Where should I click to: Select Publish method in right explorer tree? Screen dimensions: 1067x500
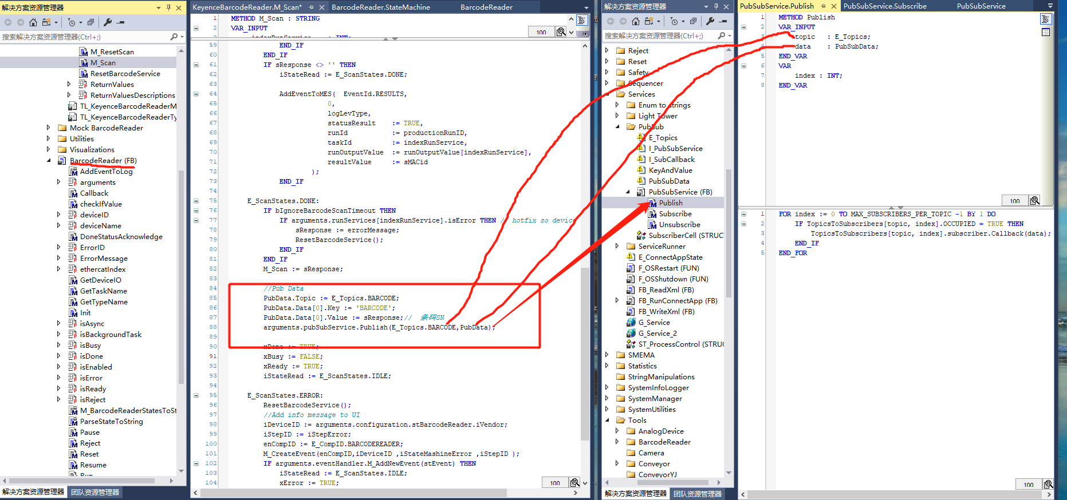671,203
